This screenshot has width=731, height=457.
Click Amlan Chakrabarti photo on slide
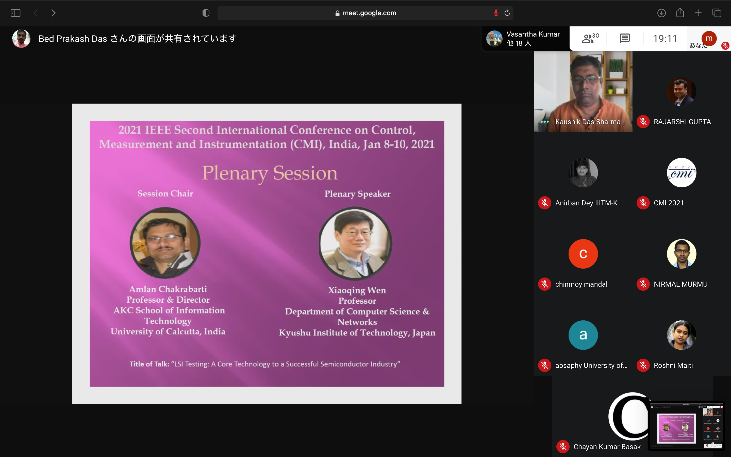pyautogui.click(x=165, y=243)
